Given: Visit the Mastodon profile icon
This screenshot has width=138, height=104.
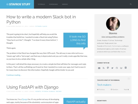Looking at the screenshot, I should click(x=108, y=68).
